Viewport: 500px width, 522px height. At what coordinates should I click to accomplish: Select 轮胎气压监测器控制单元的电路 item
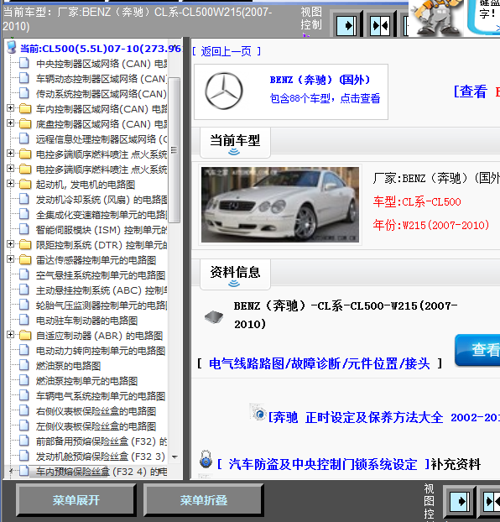pyautogui.click(x=102, y=305)
